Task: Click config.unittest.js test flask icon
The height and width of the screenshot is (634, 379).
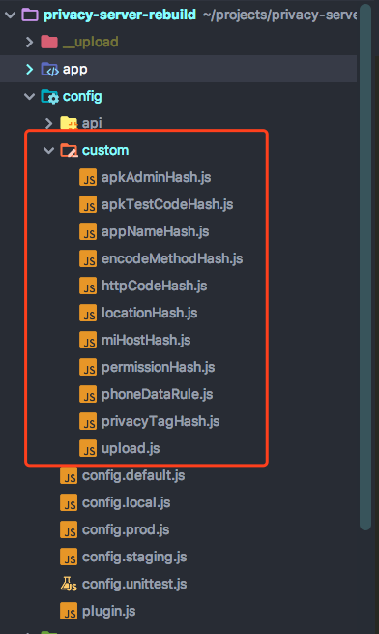Action: pyautogui.click(x=69, y=584)
